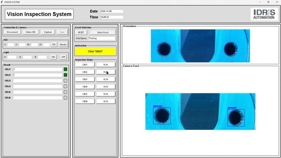
Task: Click right LargeCircle detection box in feed
Action: pyautogui.click(x=236, y=118)
